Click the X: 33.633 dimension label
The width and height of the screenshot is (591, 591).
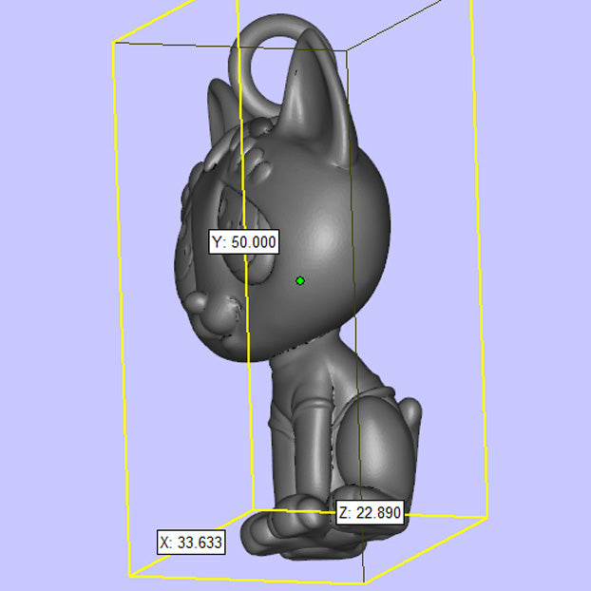191,543
